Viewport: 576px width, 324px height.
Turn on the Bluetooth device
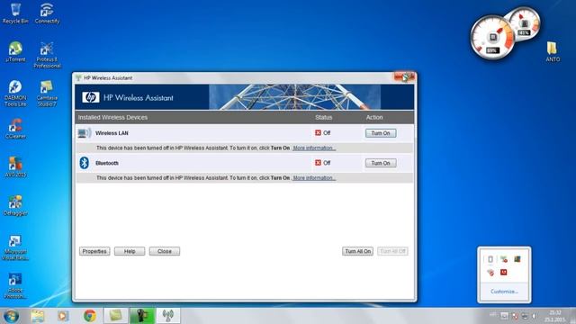click(x=381, y=163)
